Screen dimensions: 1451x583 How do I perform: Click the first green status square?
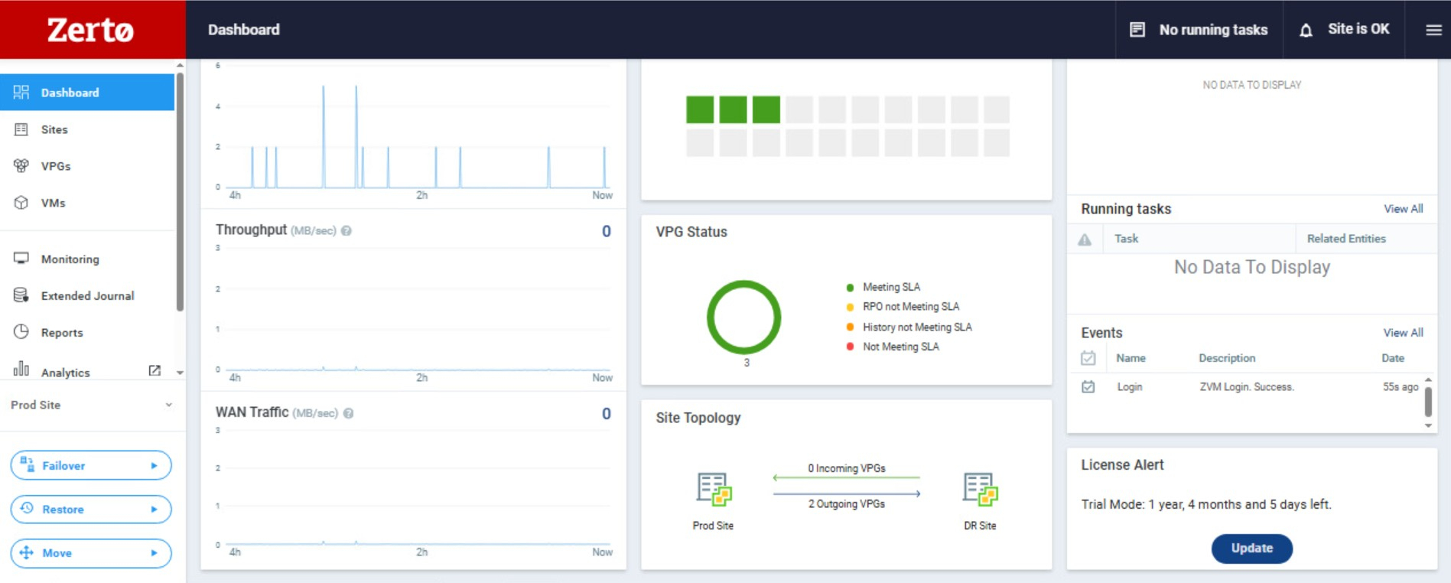click(x=700, y=109)
